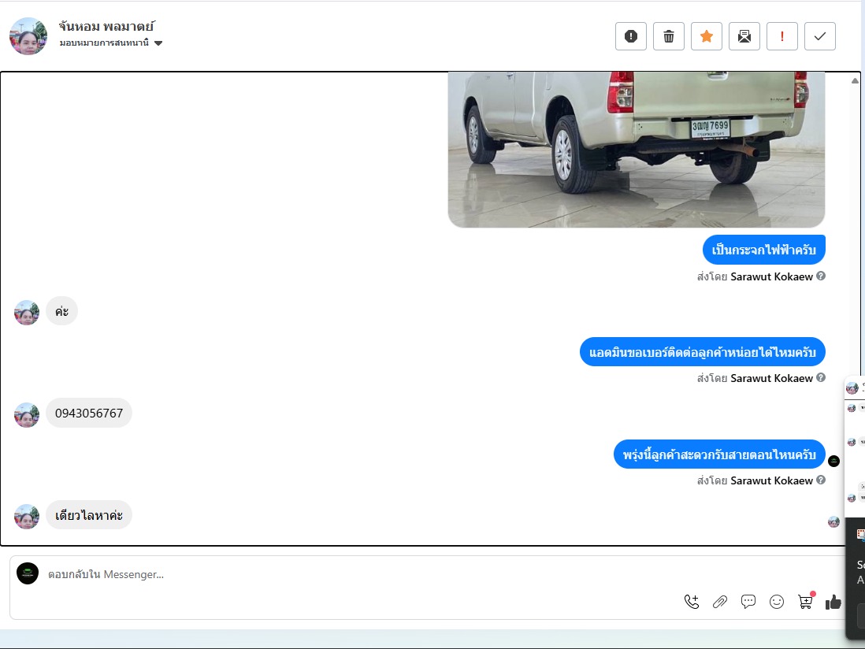Mark conversation as spam
This screenshot has width=865, height=649.
[630, 36]
